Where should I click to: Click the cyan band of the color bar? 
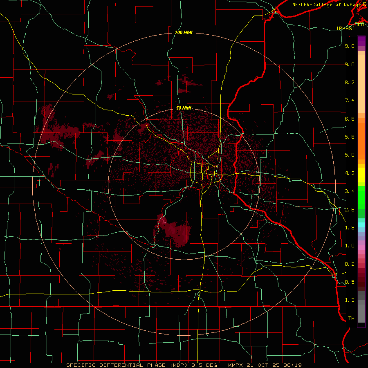point(361,225)
